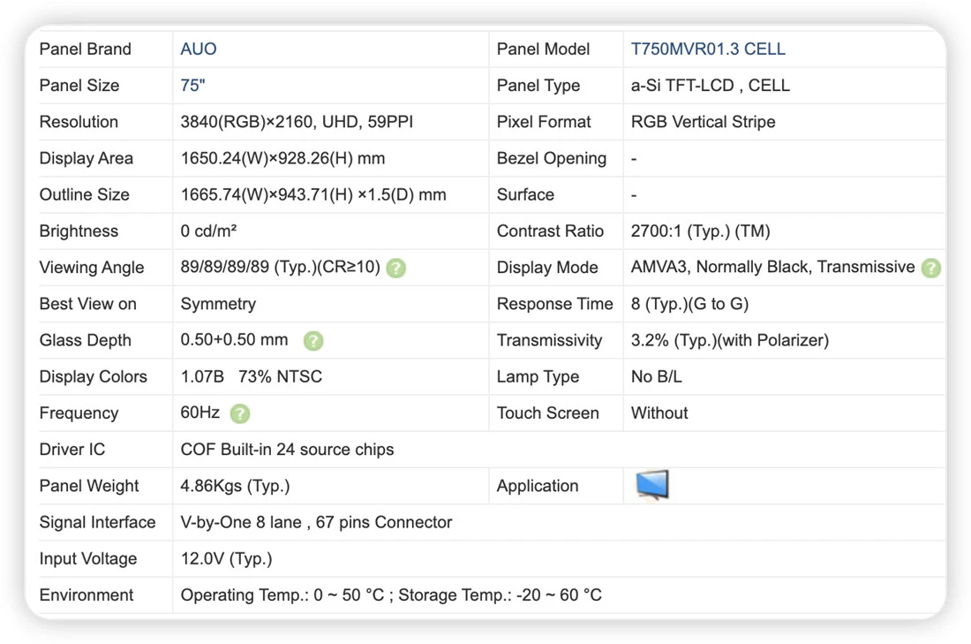Viewport: 971px width, 644px height.
Task: Click the display colors value 1.07B 73% NTSC
Action: tap(251, 377)
